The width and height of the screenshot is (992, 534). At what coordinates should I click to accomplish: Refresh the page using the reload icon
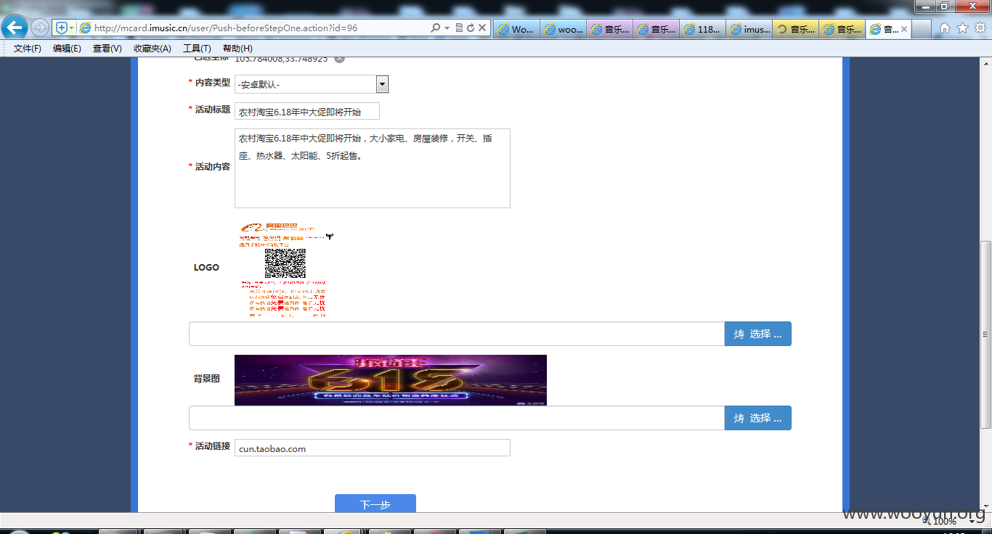tap(471, 28)
